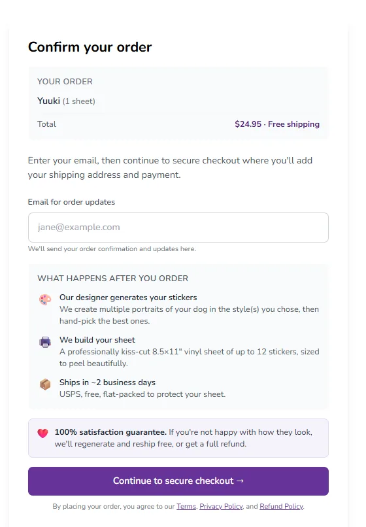This screenshot has width=366, height=527.
Task: Click 'We build your sheet' heading
Action: [x=97, y=340]
